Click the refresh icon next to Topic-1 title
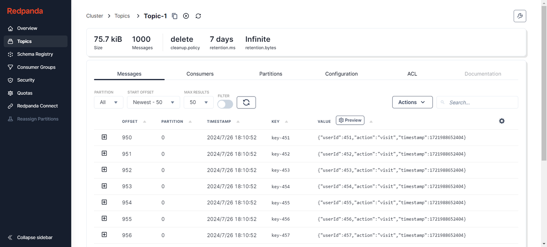Screen dimensions: 547x247 (x=198, y=16)
